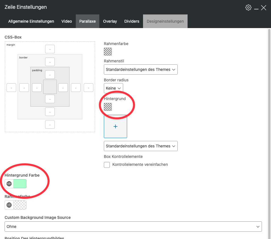Select the Video tab
The height and width of the screenshot is (239, 271).
67,21
